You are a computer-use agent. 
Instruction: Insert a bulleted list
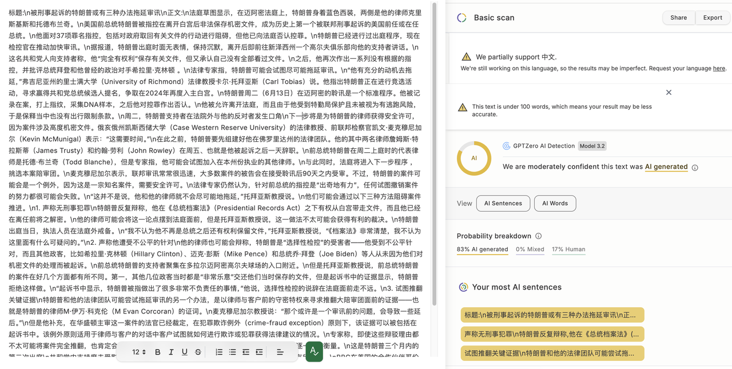(232, 352)
